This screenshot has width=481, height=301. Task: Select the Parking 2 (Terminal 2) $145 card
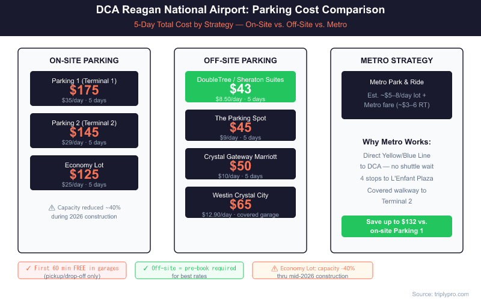coord(84,131)
